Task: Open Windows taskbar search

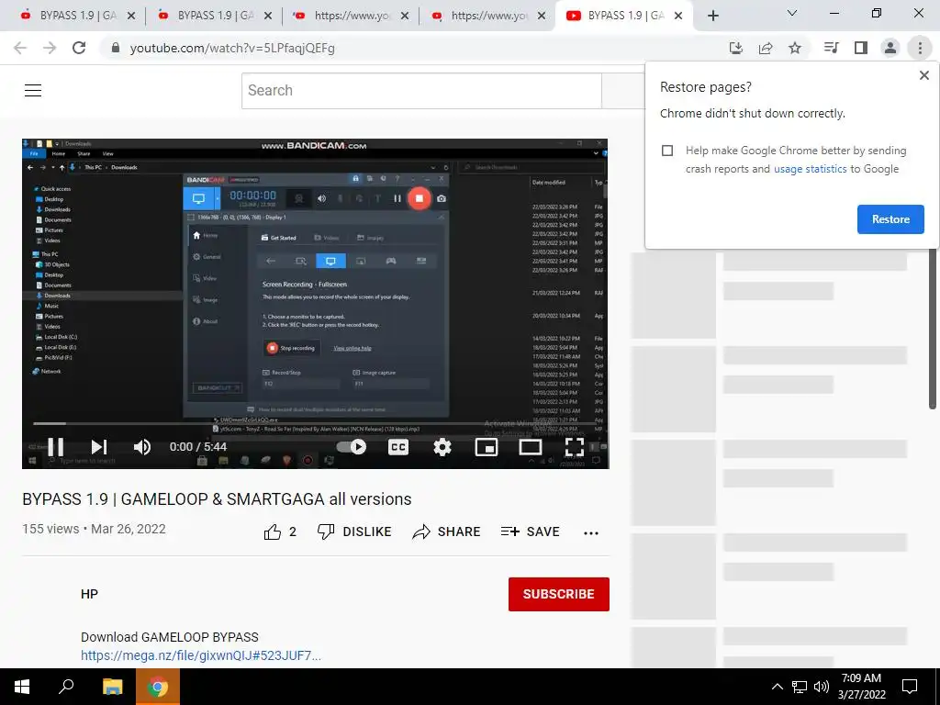Action: tap(66, 687)
